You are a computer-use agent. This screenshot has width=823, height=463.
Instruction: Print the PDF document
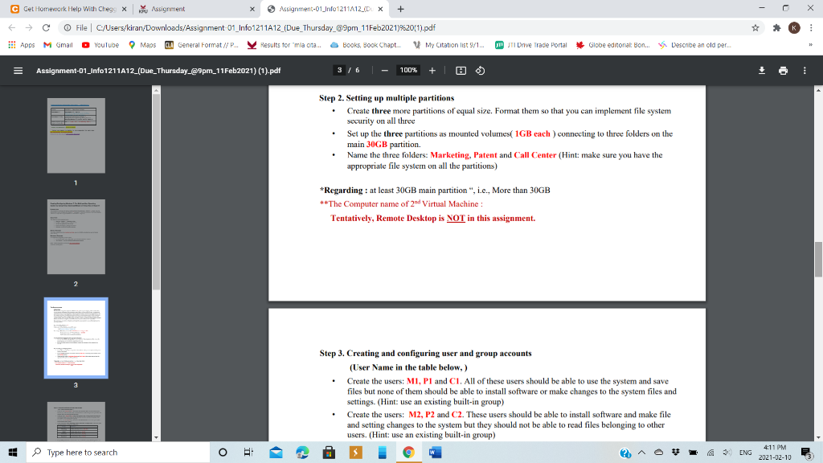783,70
